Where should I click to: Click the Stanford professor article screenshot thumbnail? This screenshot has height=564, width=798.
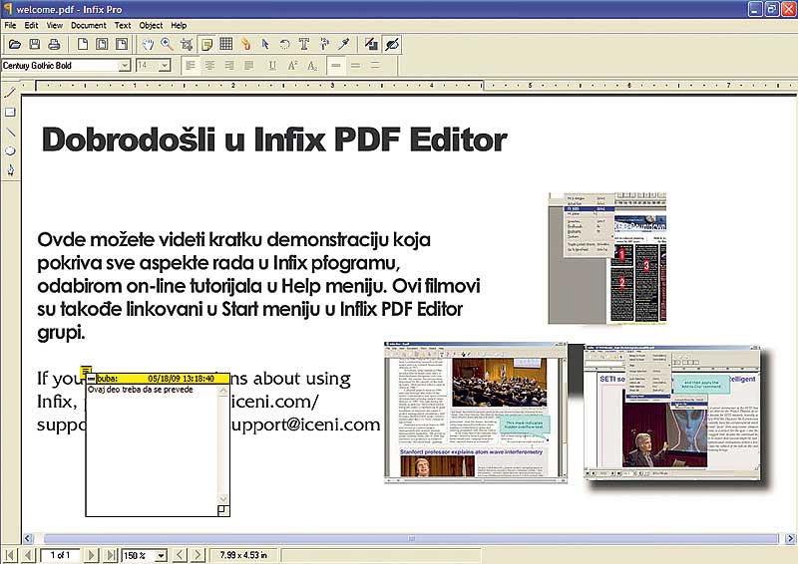[476, 413]
